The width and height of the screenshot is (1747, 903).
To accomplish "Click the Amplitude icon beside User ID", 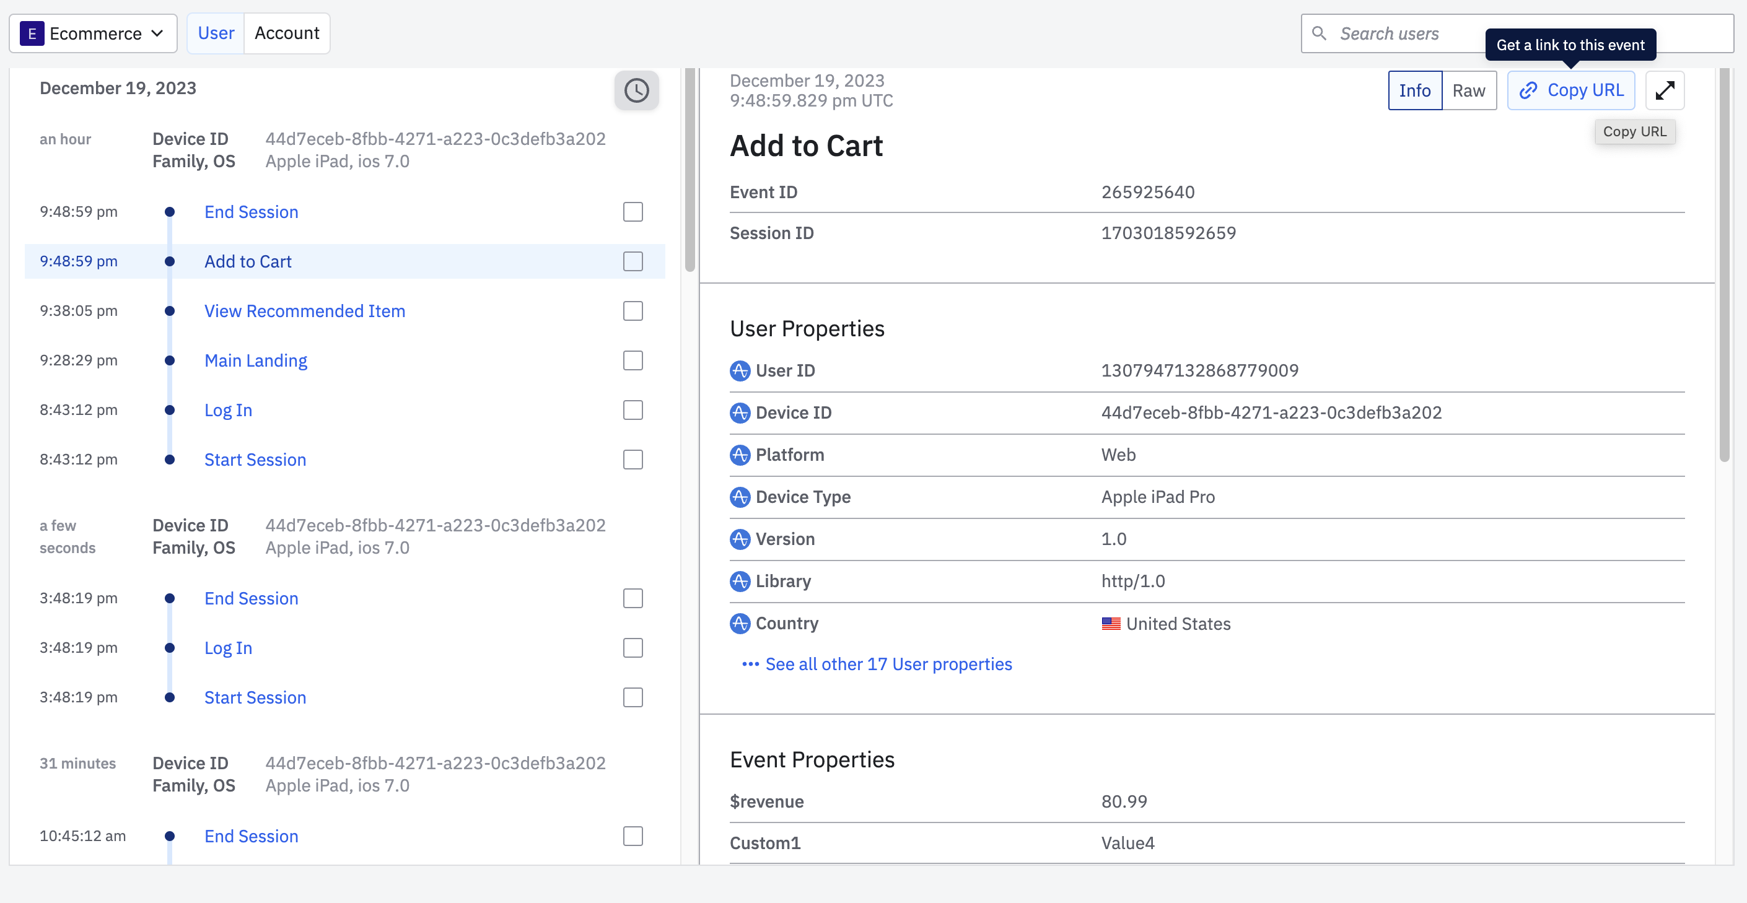I will (739, 371).
